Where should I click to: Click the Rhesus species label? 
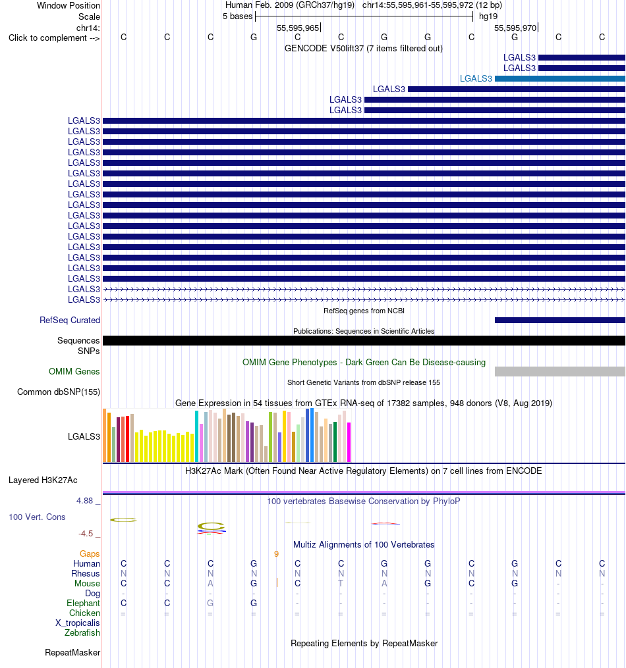(86, 573)
